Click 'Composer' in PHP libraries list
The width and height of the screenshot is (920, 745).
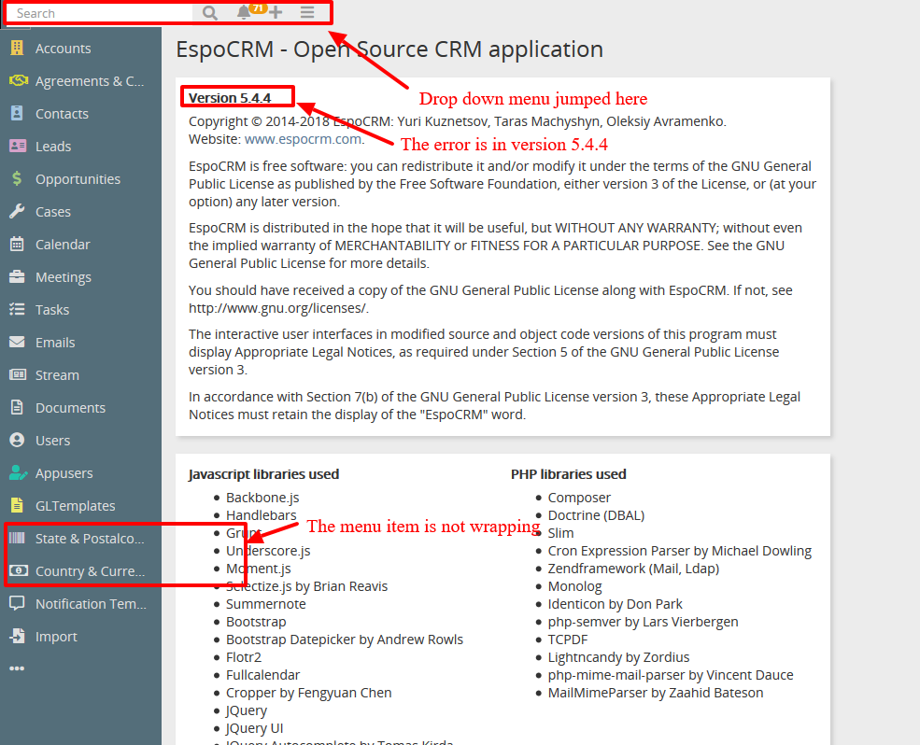tap(579, 498)
